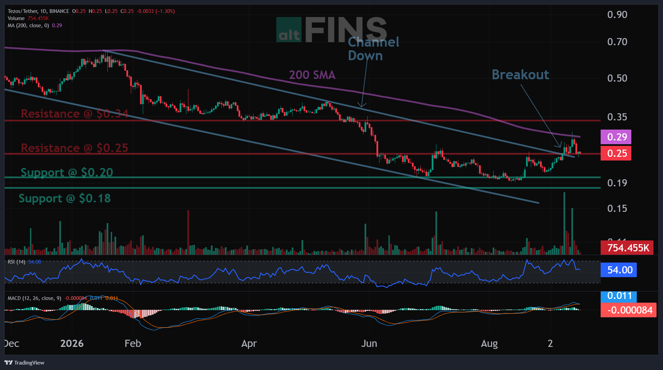
Task: Click the purple 0.29 moving average price tag
Action: [x=616, y=137]
